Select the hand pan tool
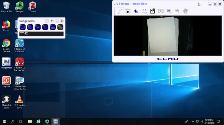The image size is (224, 125). tap(185, 11)
